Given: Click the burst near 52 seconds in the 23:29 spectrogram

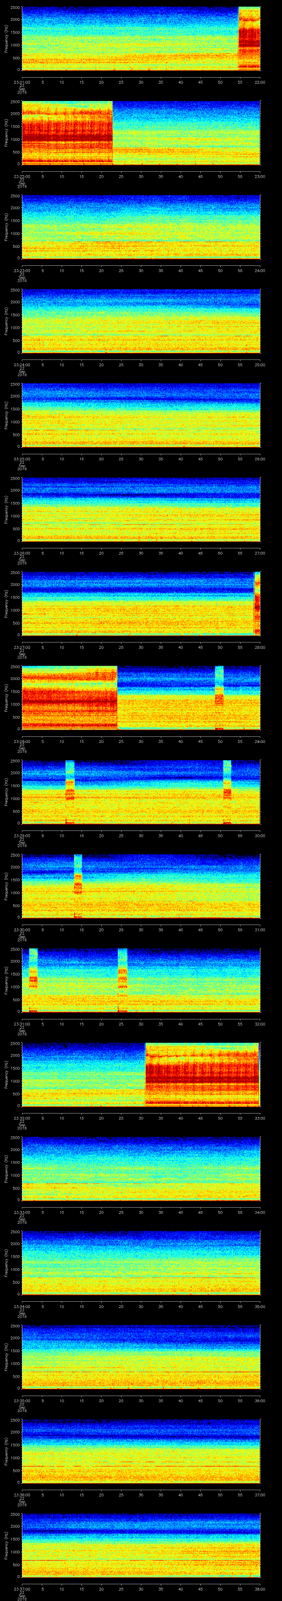Looking at the screenshot, I should [x=227, y=791].
